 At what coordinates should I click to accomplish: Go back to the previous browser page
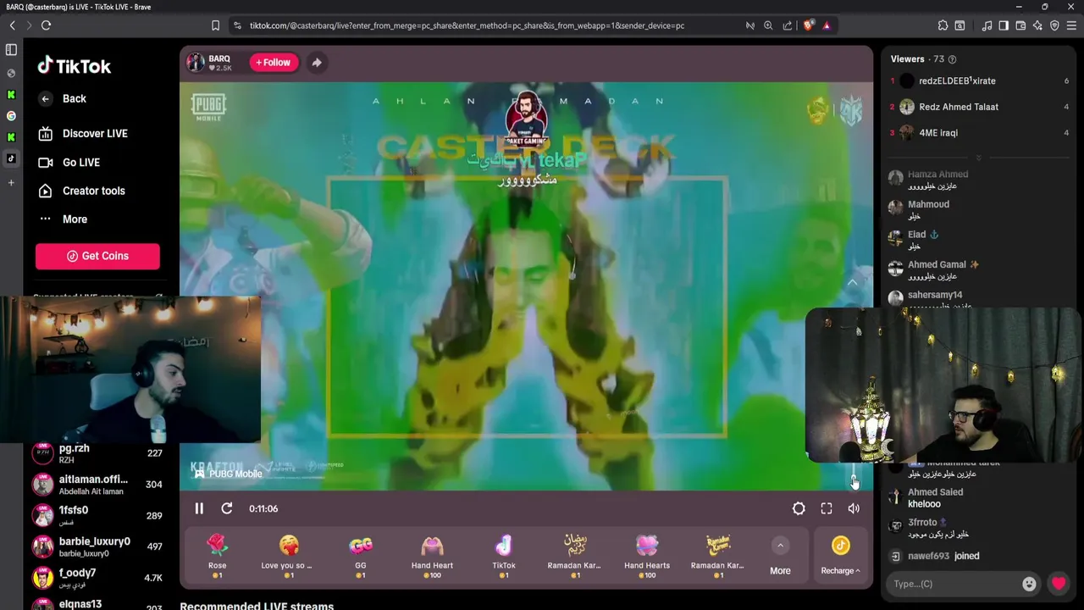click(13, 25)
